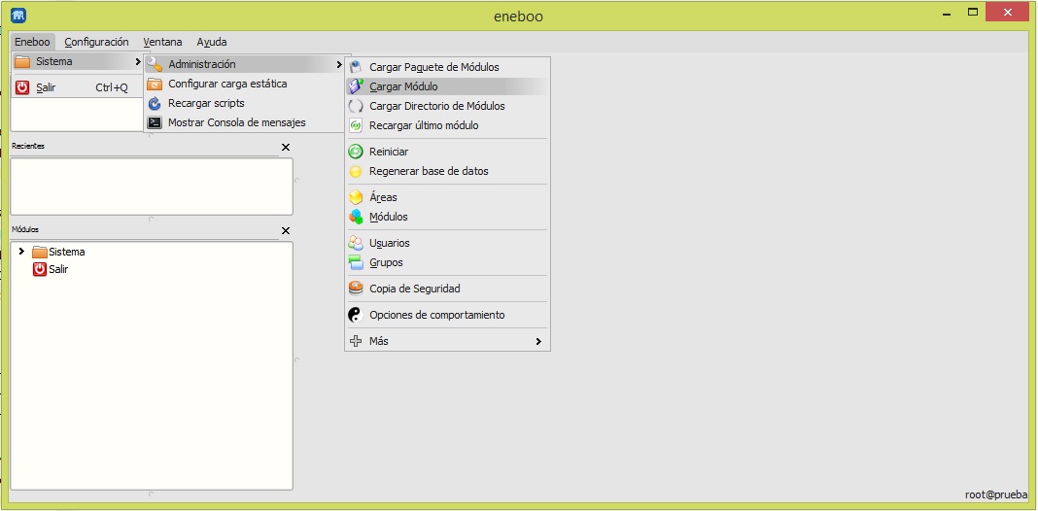
Task: Click the Sistema folder icon in Eneboo menu
Action: point(23,61)
